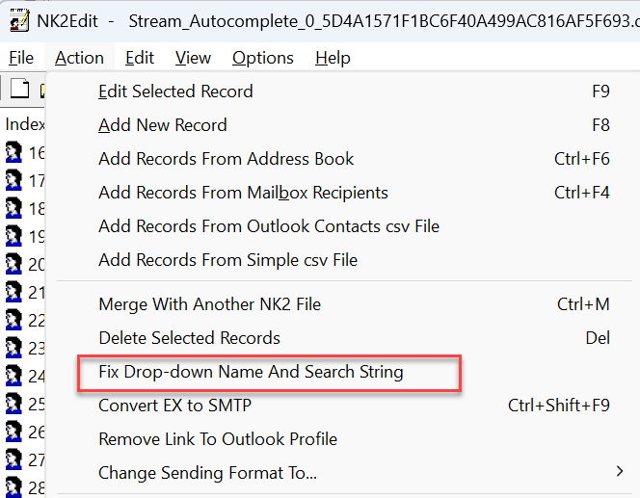Viewport: 640px width, 498px height.
Task: Click the New file toolbar icon
Action: 19,88
